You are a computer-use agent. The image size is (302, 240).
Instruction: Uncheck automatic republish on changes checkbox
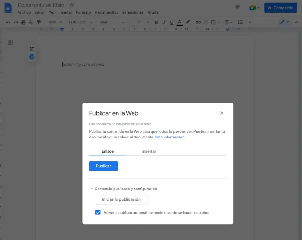pos(98,212)
